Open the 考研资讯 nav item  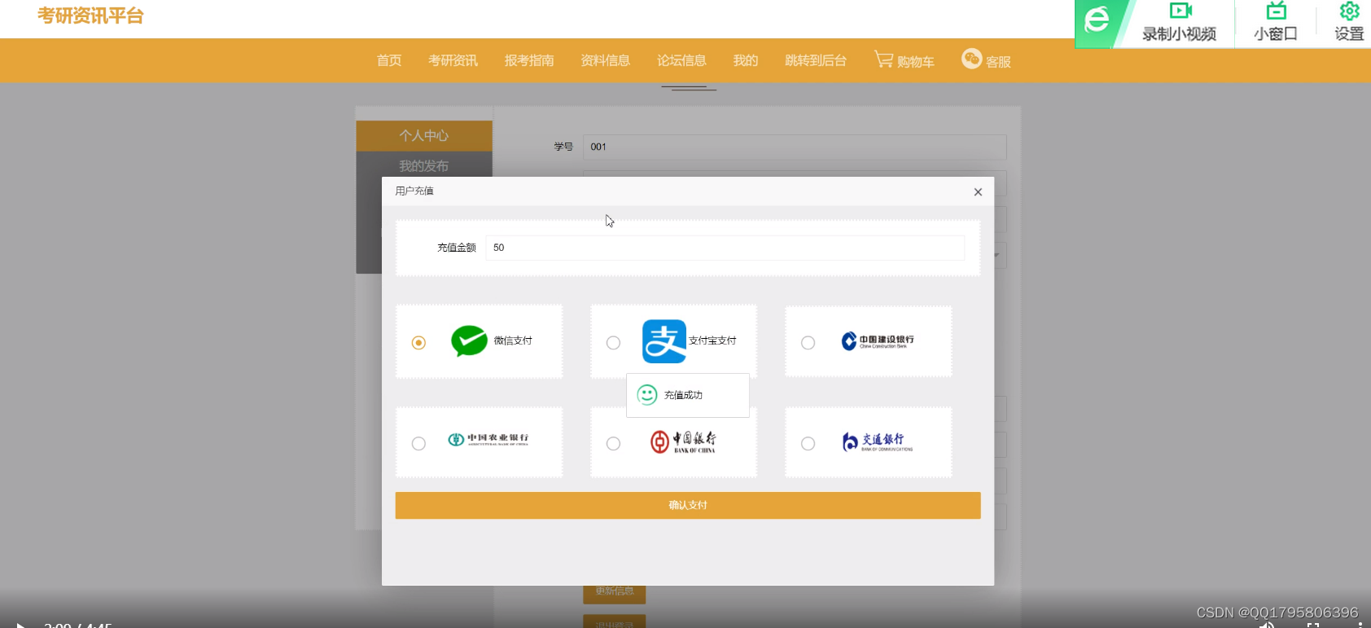tap(453, 60)
